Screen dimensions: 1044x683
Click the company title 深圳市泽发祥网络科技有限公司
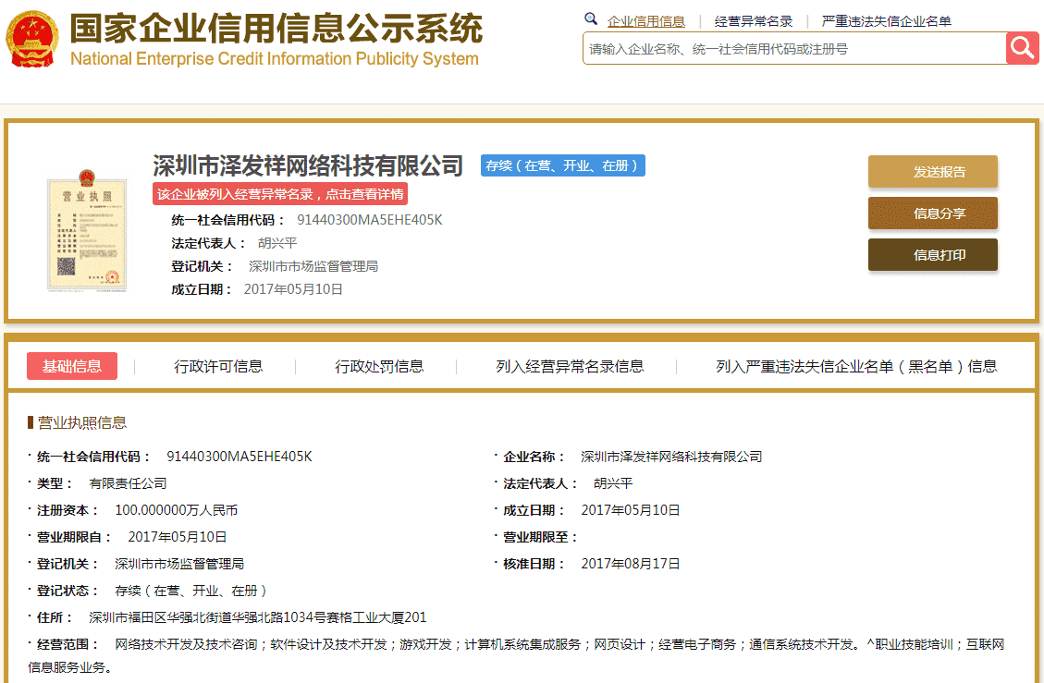(308, 165)
